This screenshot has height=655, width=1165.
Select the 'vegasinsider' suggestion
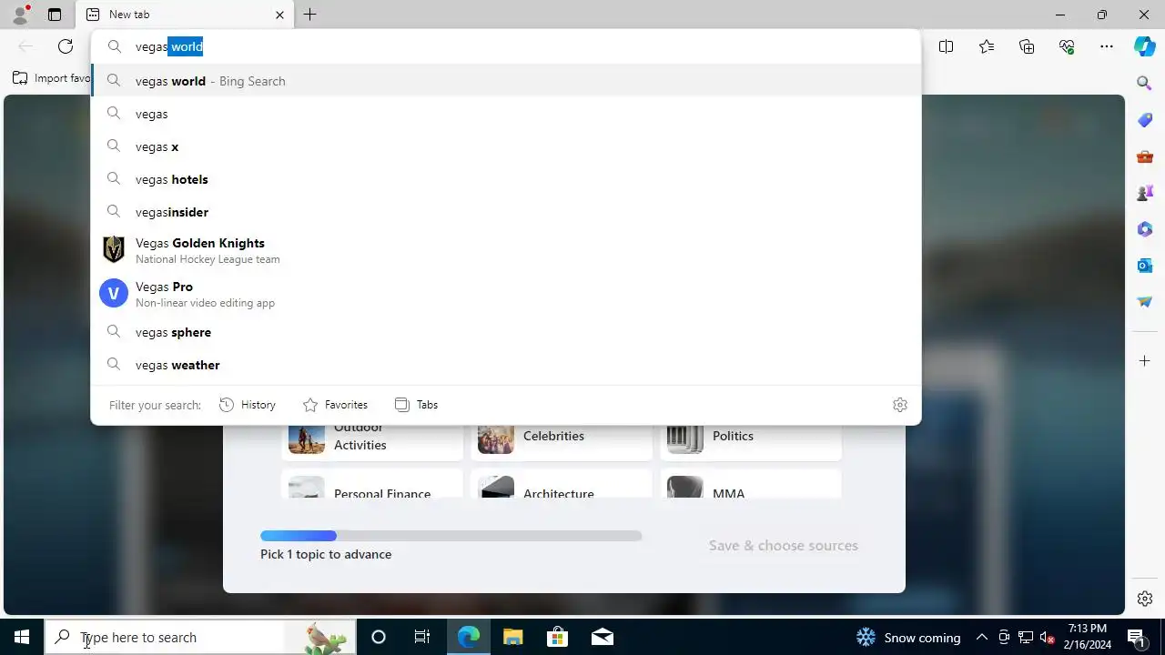coord(506,212)
